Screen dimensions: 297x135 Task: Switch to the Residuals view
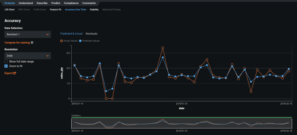91,34
